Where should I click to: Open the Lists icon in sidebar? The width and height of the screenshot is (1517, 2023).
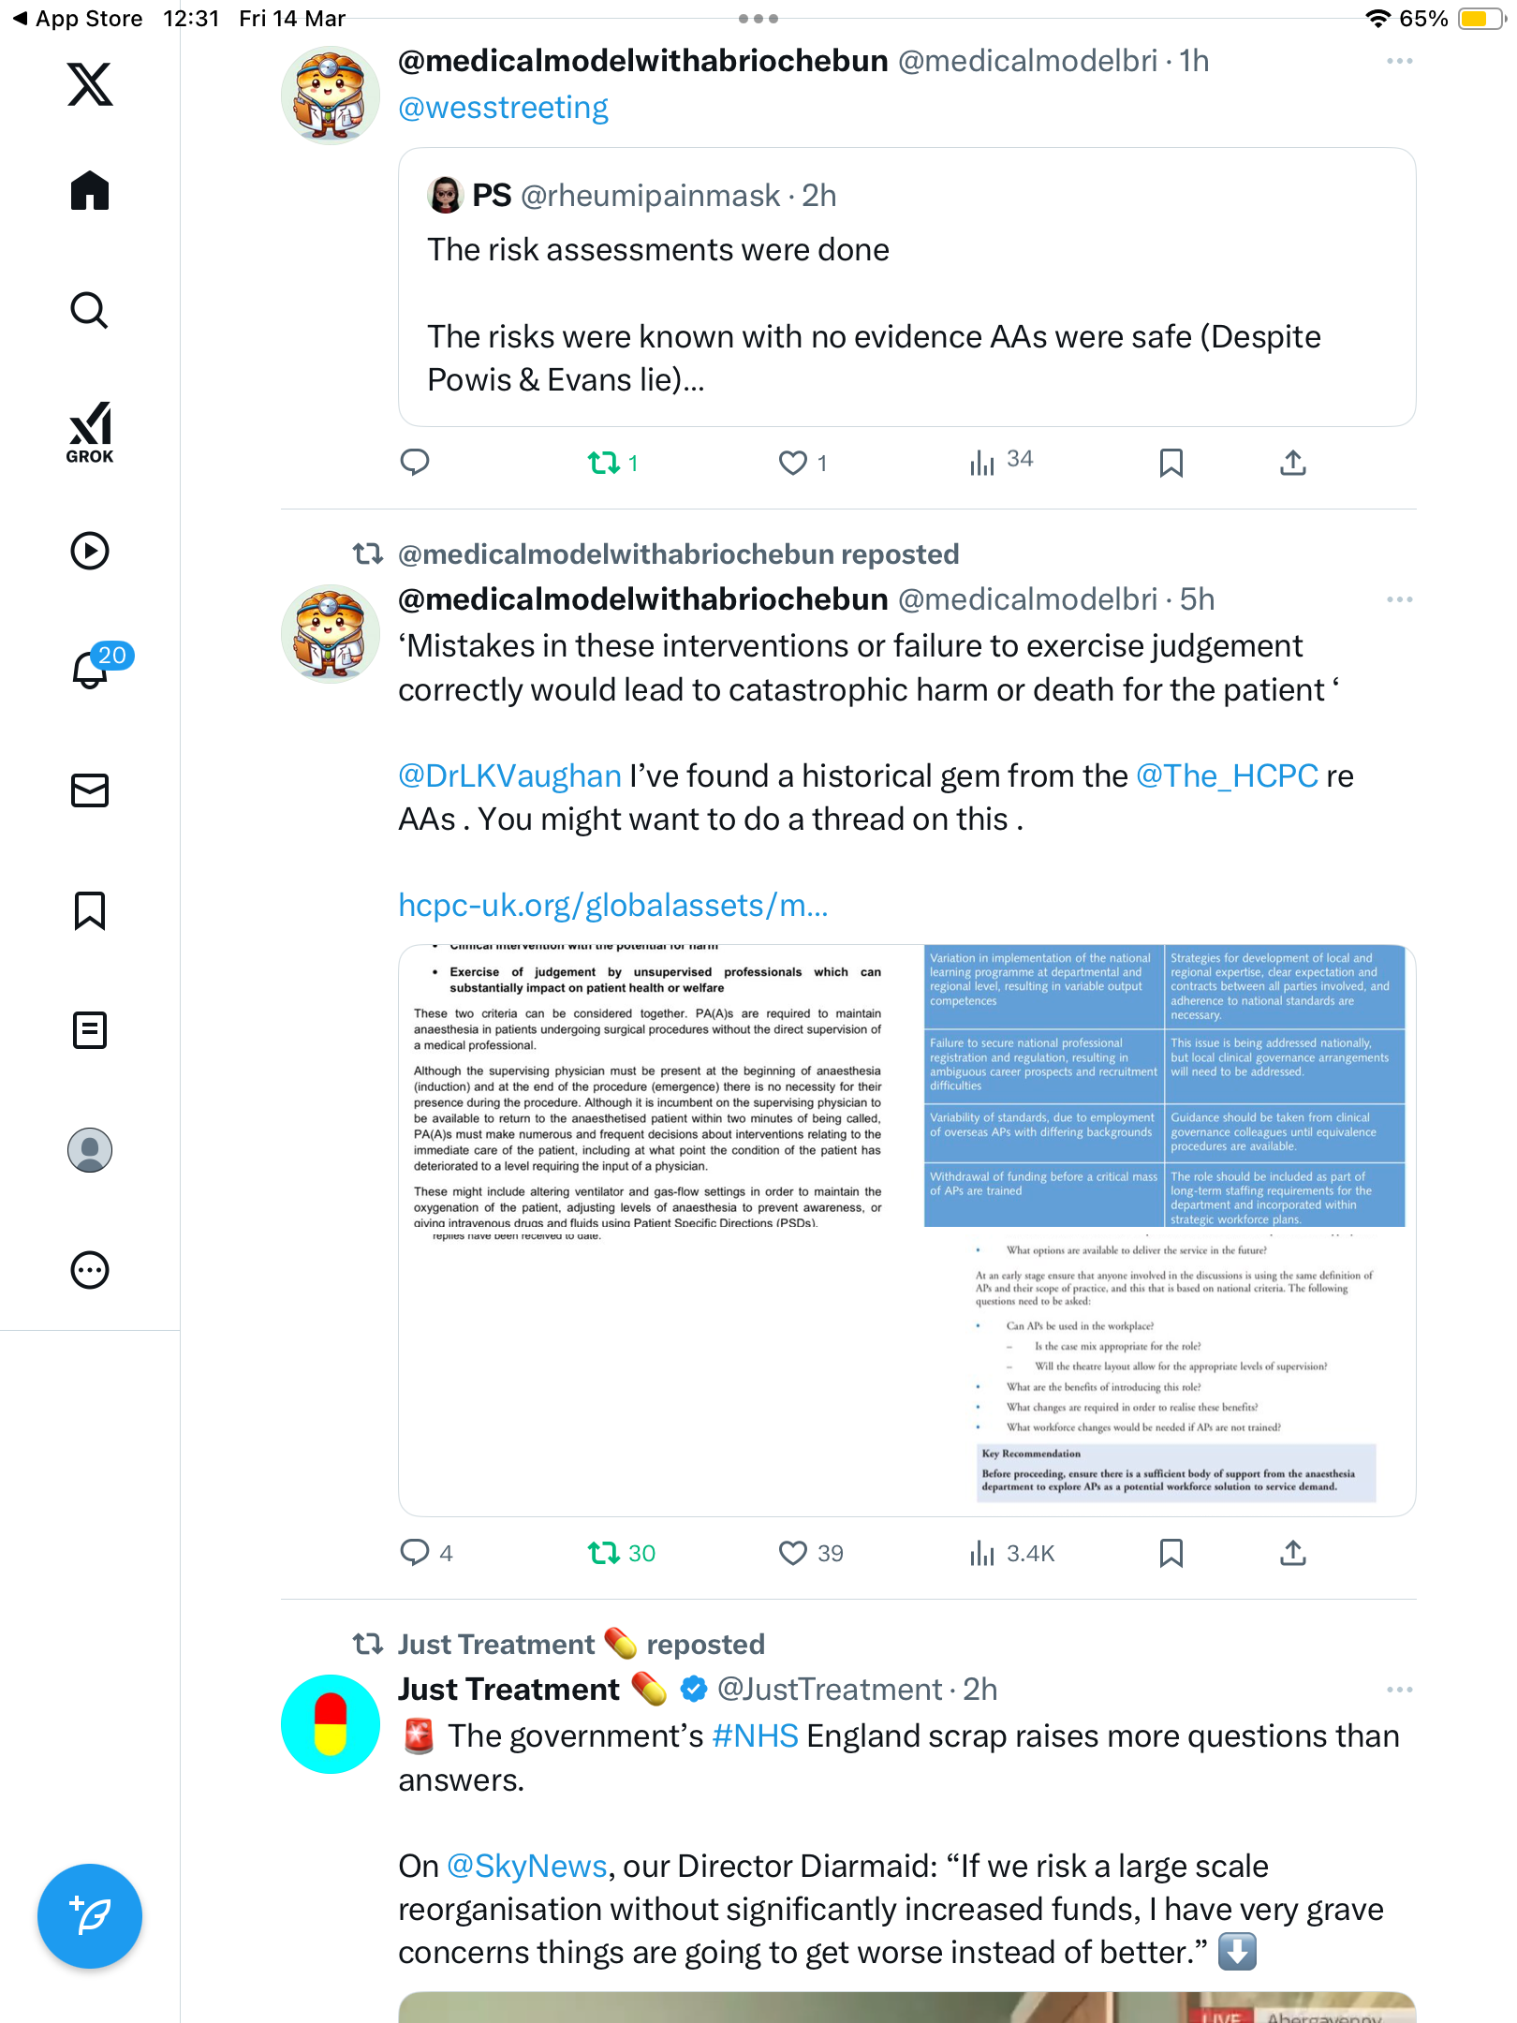pos(90,1030)
